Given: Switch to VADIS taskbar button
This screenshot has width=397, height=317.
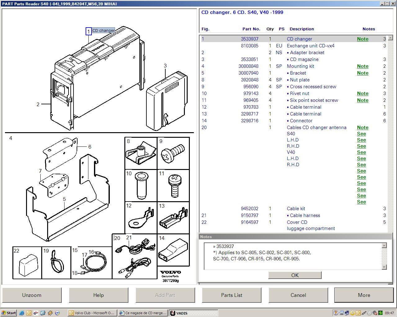Looking at the screenshot, I should [194, 313].
